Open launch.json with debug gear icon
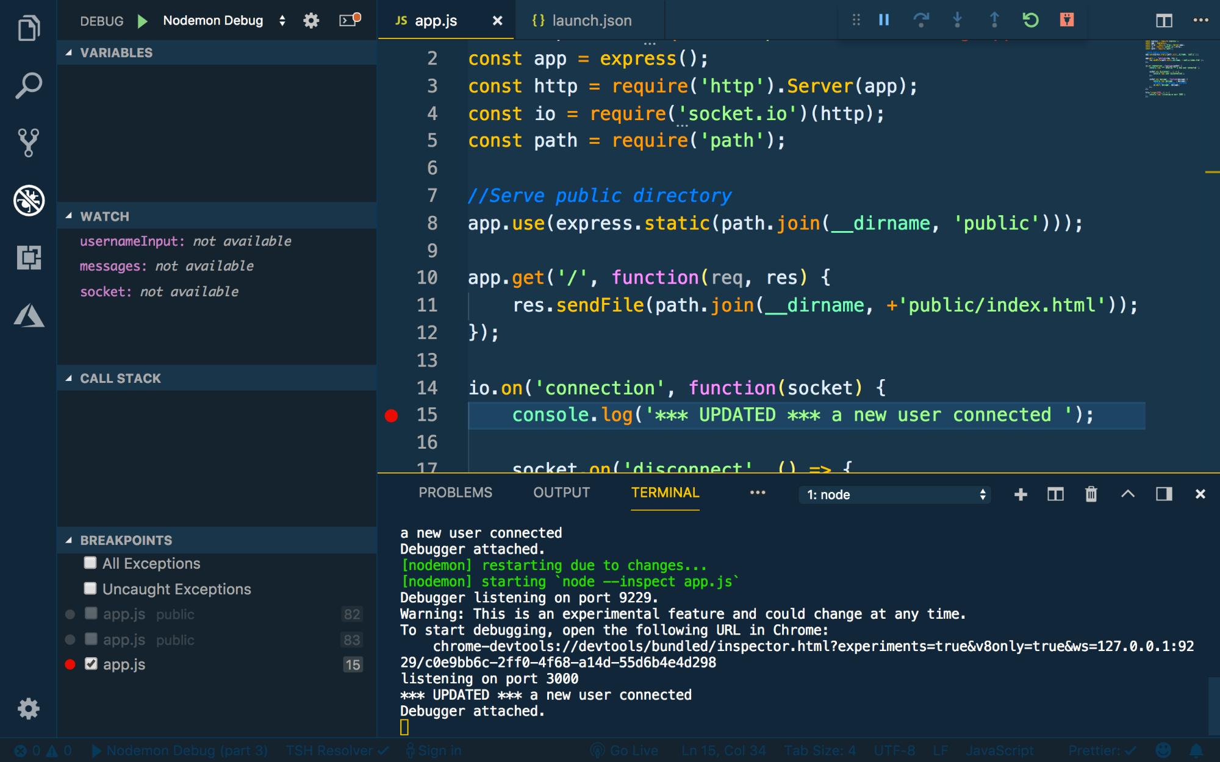The width and height of the screenshot is (1220, 762). click(x=311, y=21)
